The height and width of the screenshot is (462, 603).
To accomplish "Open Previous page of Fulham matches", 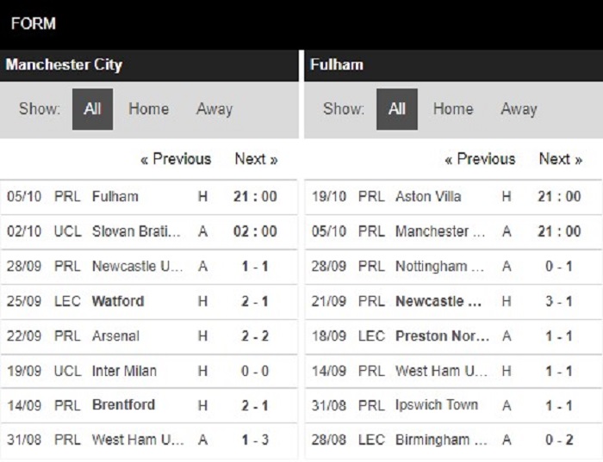I will (480, 159).
